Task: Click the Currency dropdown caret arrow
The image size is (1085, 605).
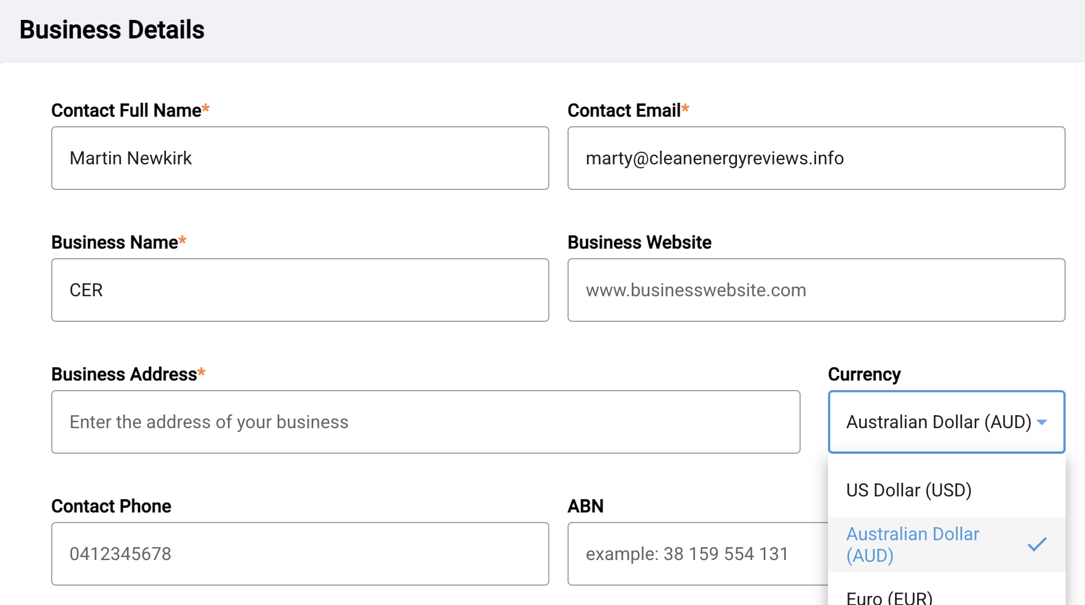Action: [1042, 422]
